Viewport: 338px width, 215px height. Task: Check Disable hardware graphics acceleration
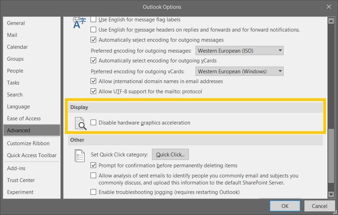coord(93,123)
